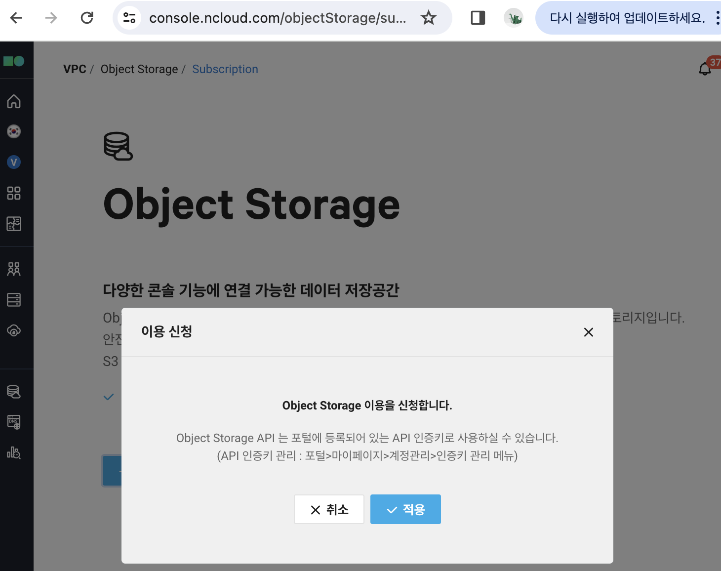The width and height of the screenshot is (721, 571).
Task: Open the notifications bell
Action: point(705,69)
